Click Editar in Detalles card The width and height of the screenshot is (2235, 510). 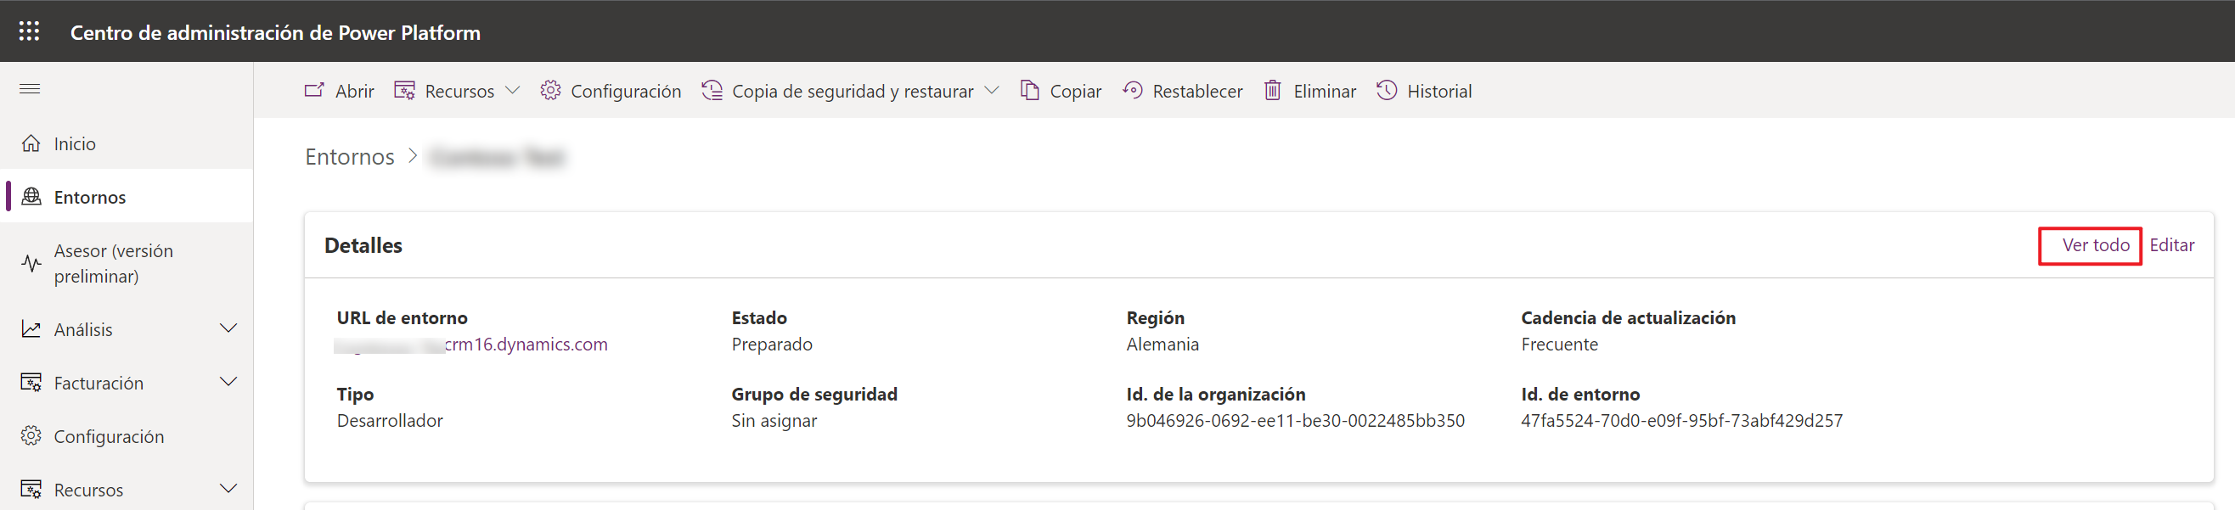click(2171, 245)
